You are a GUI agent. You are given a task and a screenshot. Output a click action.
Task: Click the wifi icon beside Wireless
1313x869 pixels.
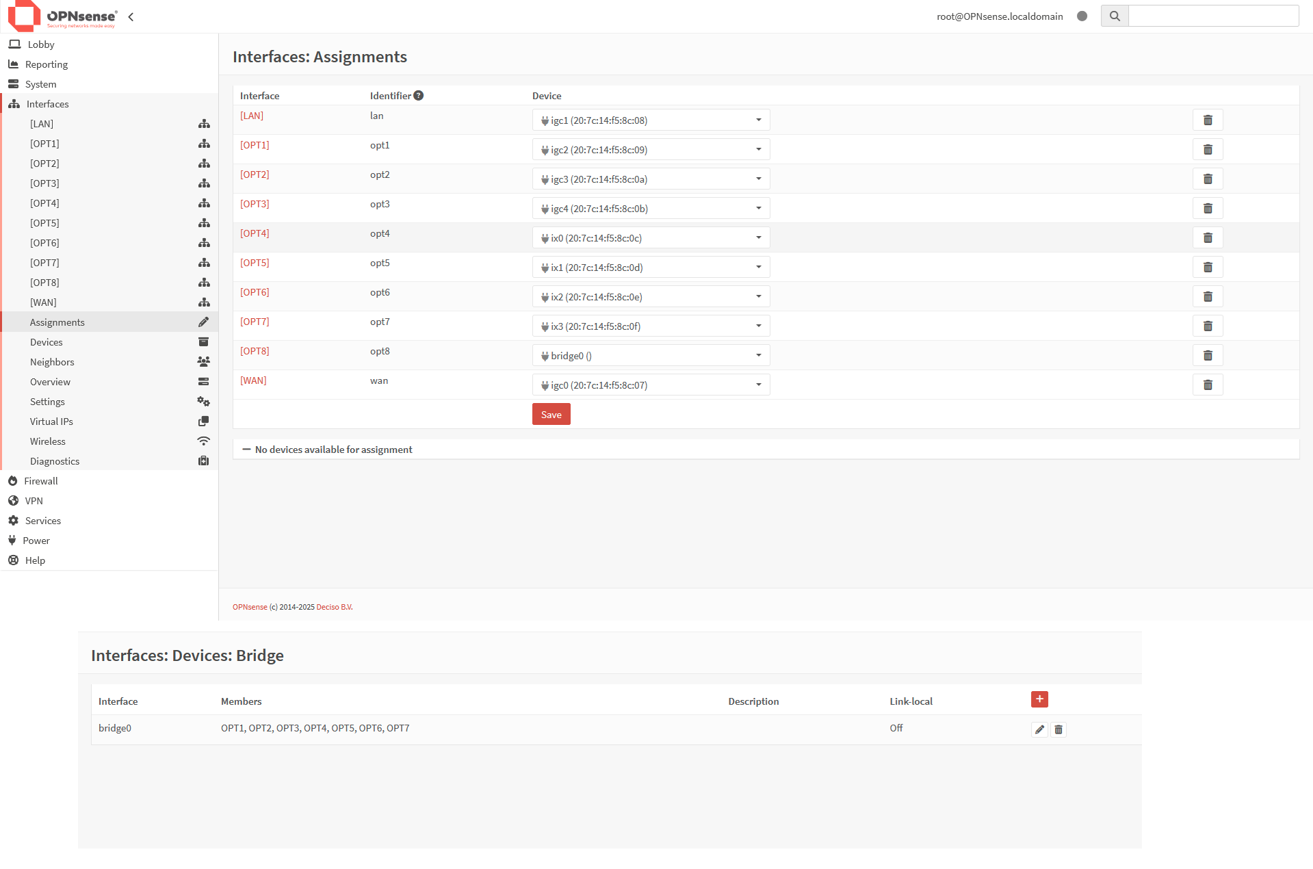coord(204,441)
